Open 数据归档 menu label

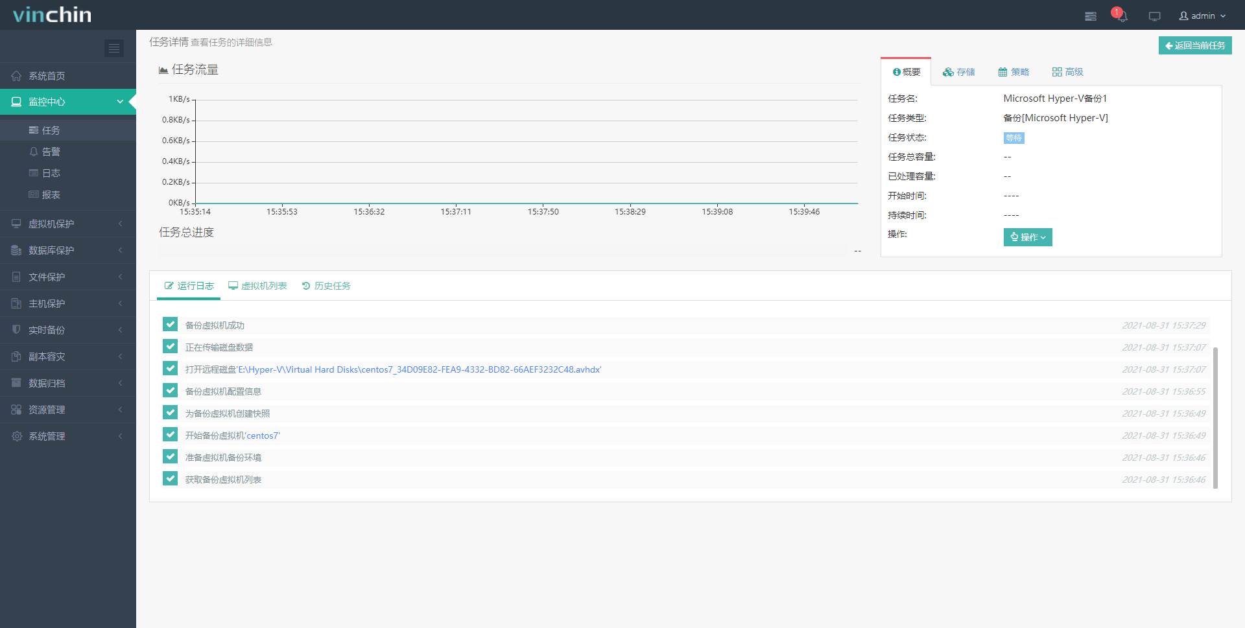[x=47, y=383]
